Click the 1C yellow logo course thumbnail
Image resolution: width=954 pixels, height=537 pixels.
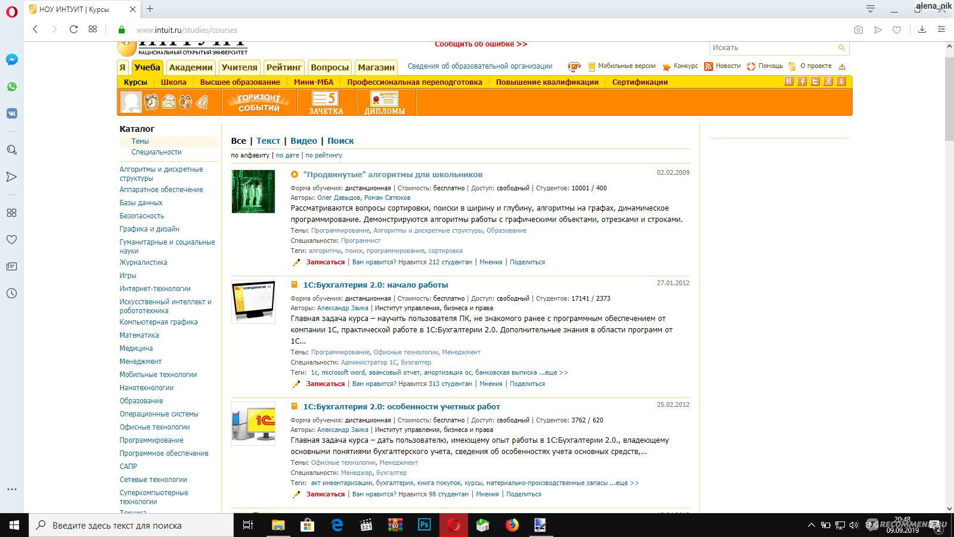pos(253,424)
